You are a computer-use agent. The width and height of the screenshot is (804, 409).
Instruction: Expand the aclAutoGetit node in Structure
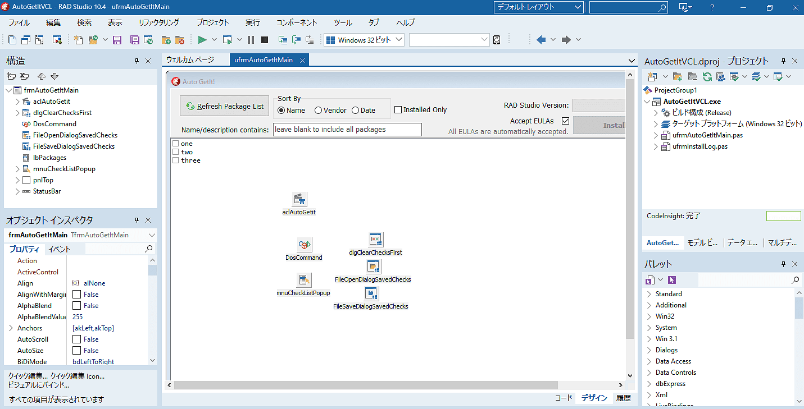pyautogui.click(x=17, y=102)
